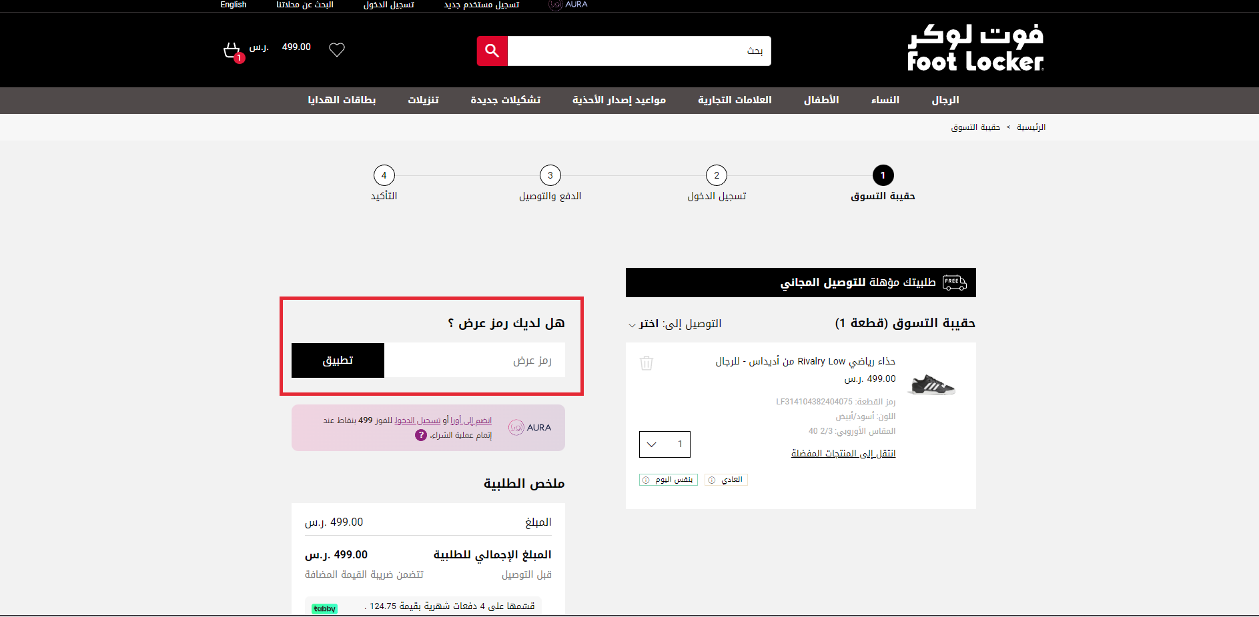Delete the Rivalry Low item with trash icon

(647, 363)
